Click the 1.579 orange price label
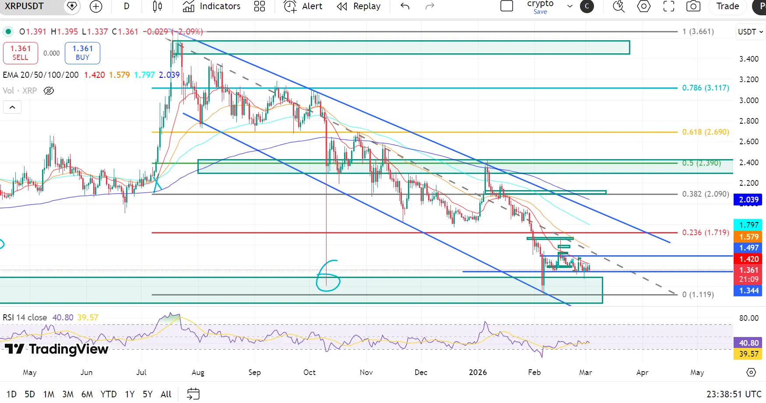 click(x=748, y=236)
